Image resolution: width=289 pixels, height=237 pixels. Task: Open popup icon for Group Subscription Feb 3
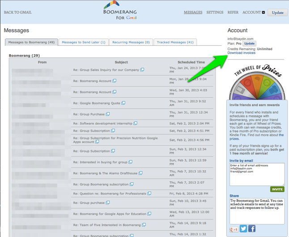[113, 151]
